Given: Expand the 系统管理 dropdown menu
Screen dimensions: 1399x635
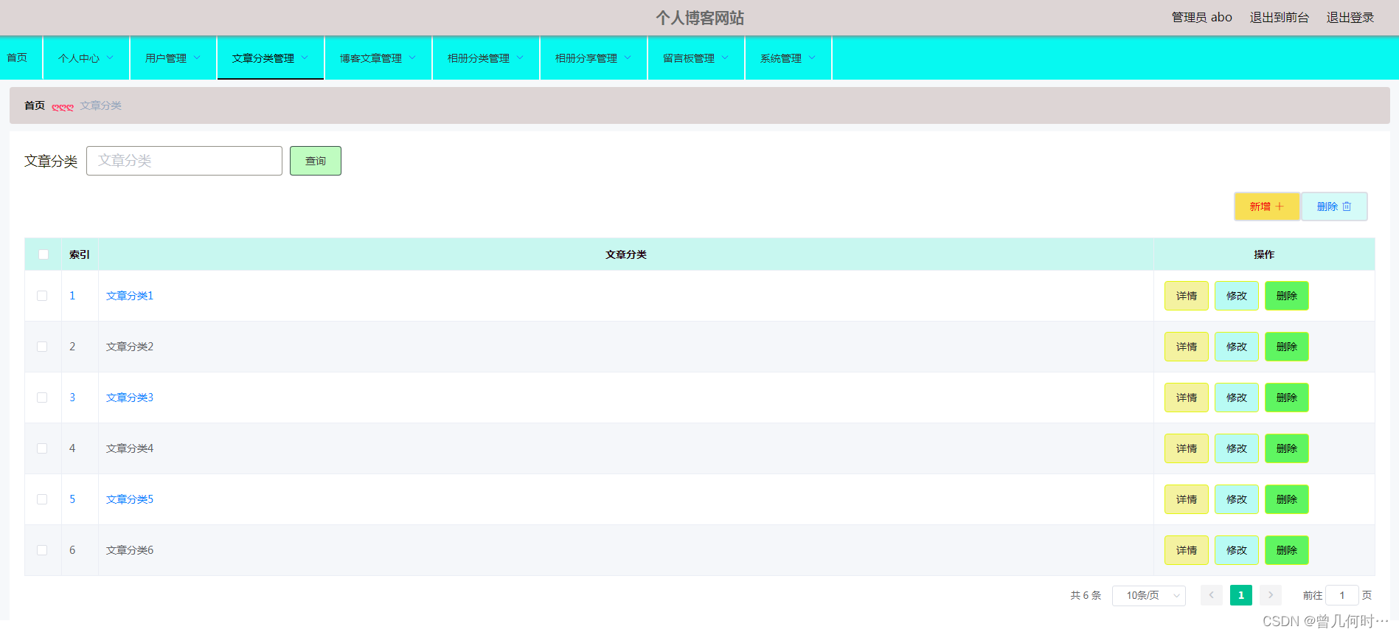Looking at the screenshot, I should coord(788,58).
